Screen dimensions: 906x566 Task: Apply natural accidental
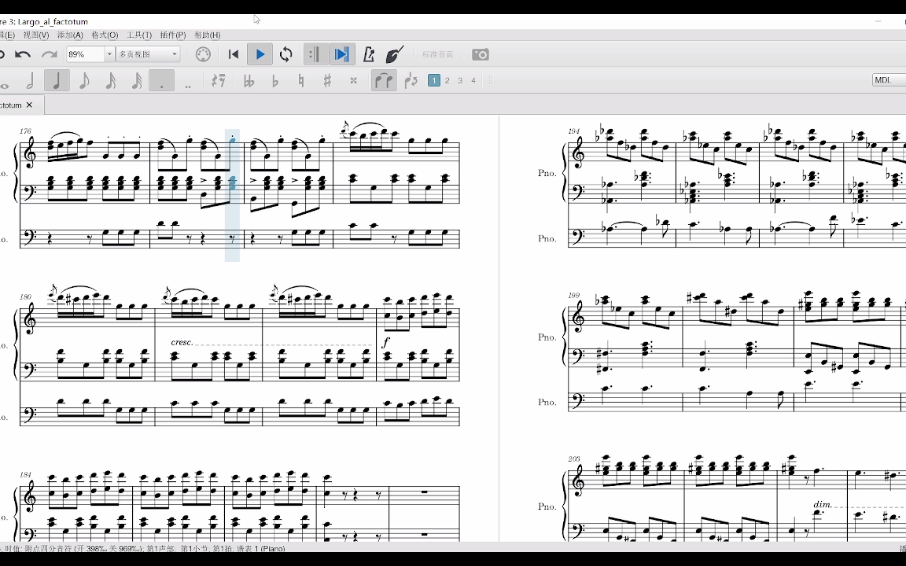pyautogui.click(x=301, y=80)
